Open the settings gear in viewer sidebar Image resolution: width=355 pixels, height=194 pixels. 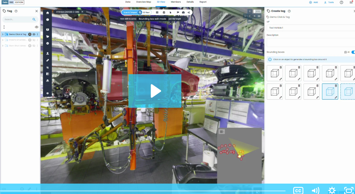click(x=48, y=43)
